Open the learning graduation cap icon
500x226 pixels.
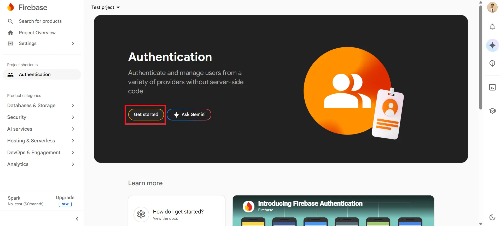coord(492,111)
